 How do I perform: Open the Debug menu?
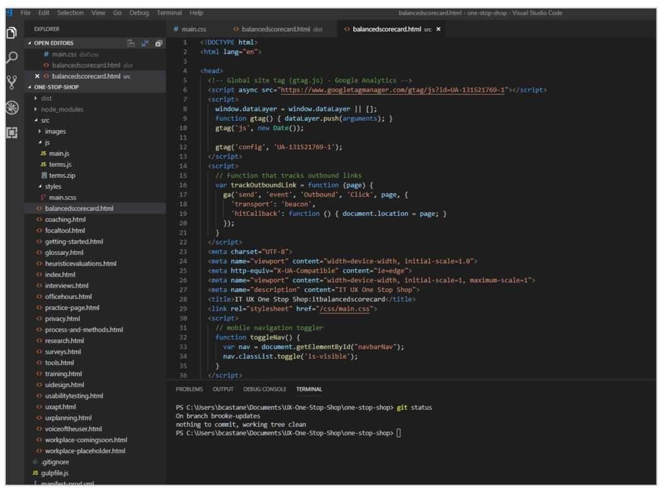tap(139, 13)
